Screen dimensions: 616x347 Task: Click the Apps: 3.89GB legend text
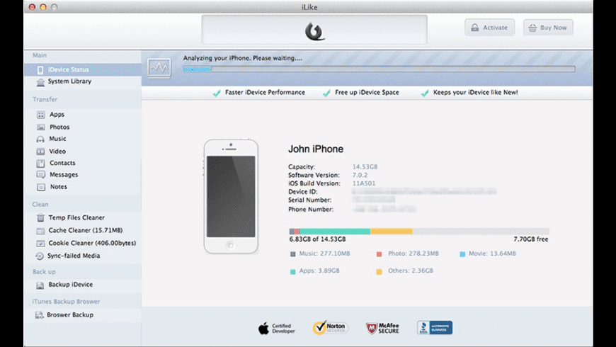point(319,271)
